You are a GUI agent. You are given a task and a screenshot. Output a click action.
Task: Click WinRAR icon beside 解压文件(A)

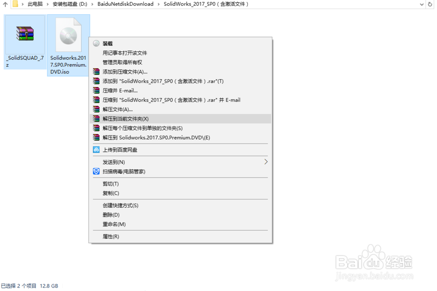pos(96,110)
